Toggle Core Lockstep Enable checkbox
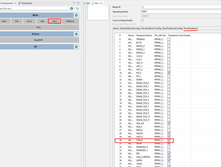221x167 pixels. coord(142,20)
